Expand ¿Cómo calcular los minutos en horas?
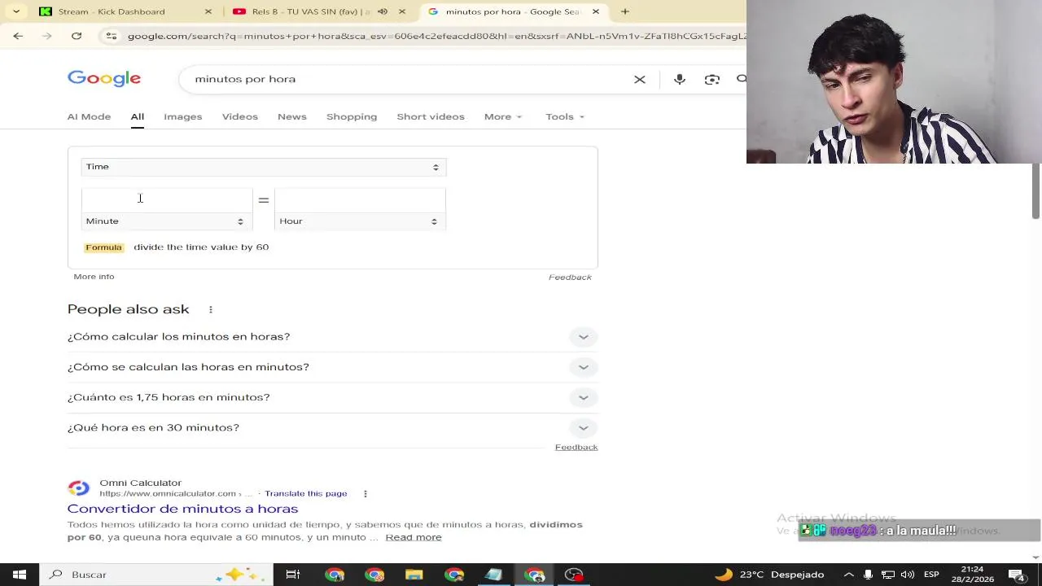 (x=332, y=337)
